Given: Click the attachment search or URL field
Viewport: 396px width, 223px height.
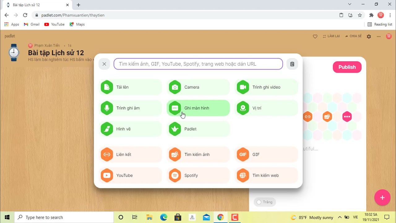Looking at the screenshot, I should (x=198, y=64).
